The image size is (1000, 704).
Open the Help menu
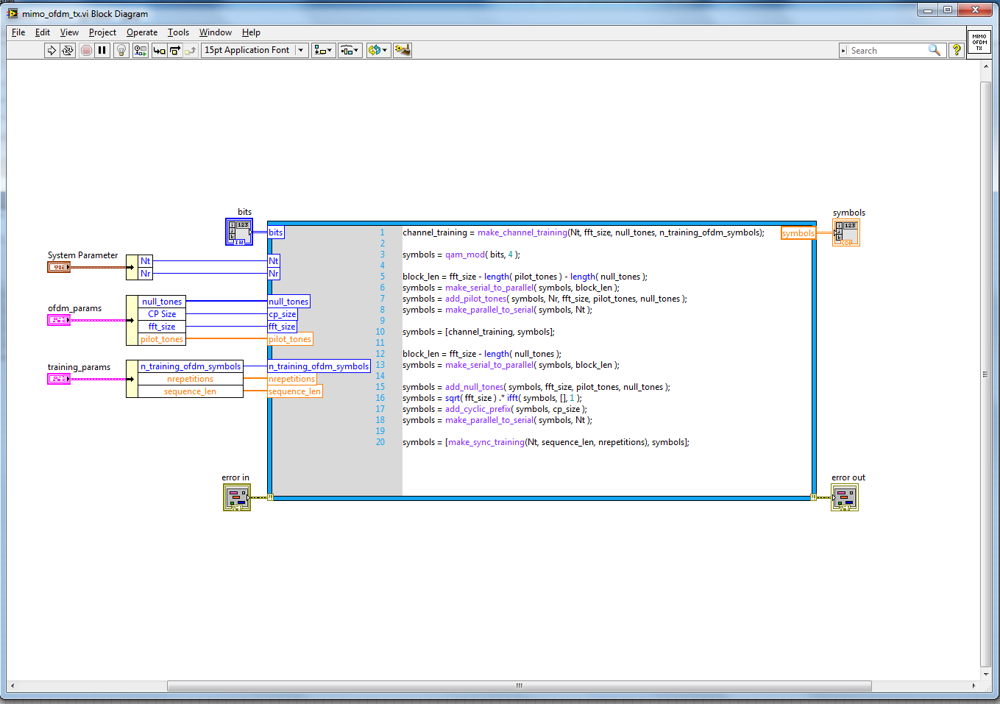tap(251, 32)
